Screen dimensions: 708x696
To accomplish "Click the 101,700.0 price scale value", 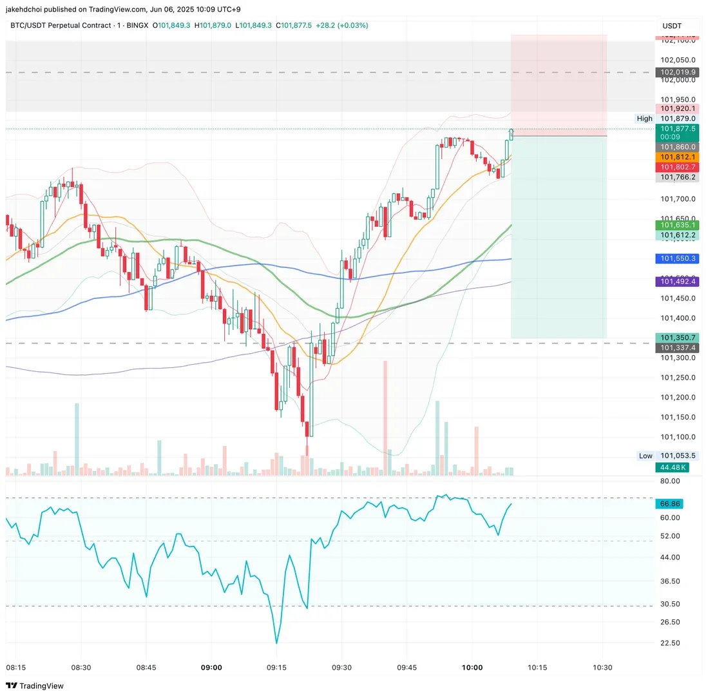I will pyautogui.click(x=678, y=198).
